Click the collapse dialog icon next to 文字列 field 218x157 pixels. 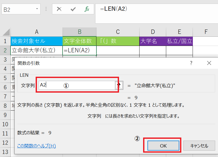[x=119, y=85]
